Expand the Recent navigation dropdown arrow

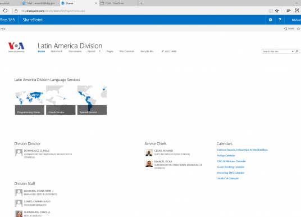coord(99,51)
